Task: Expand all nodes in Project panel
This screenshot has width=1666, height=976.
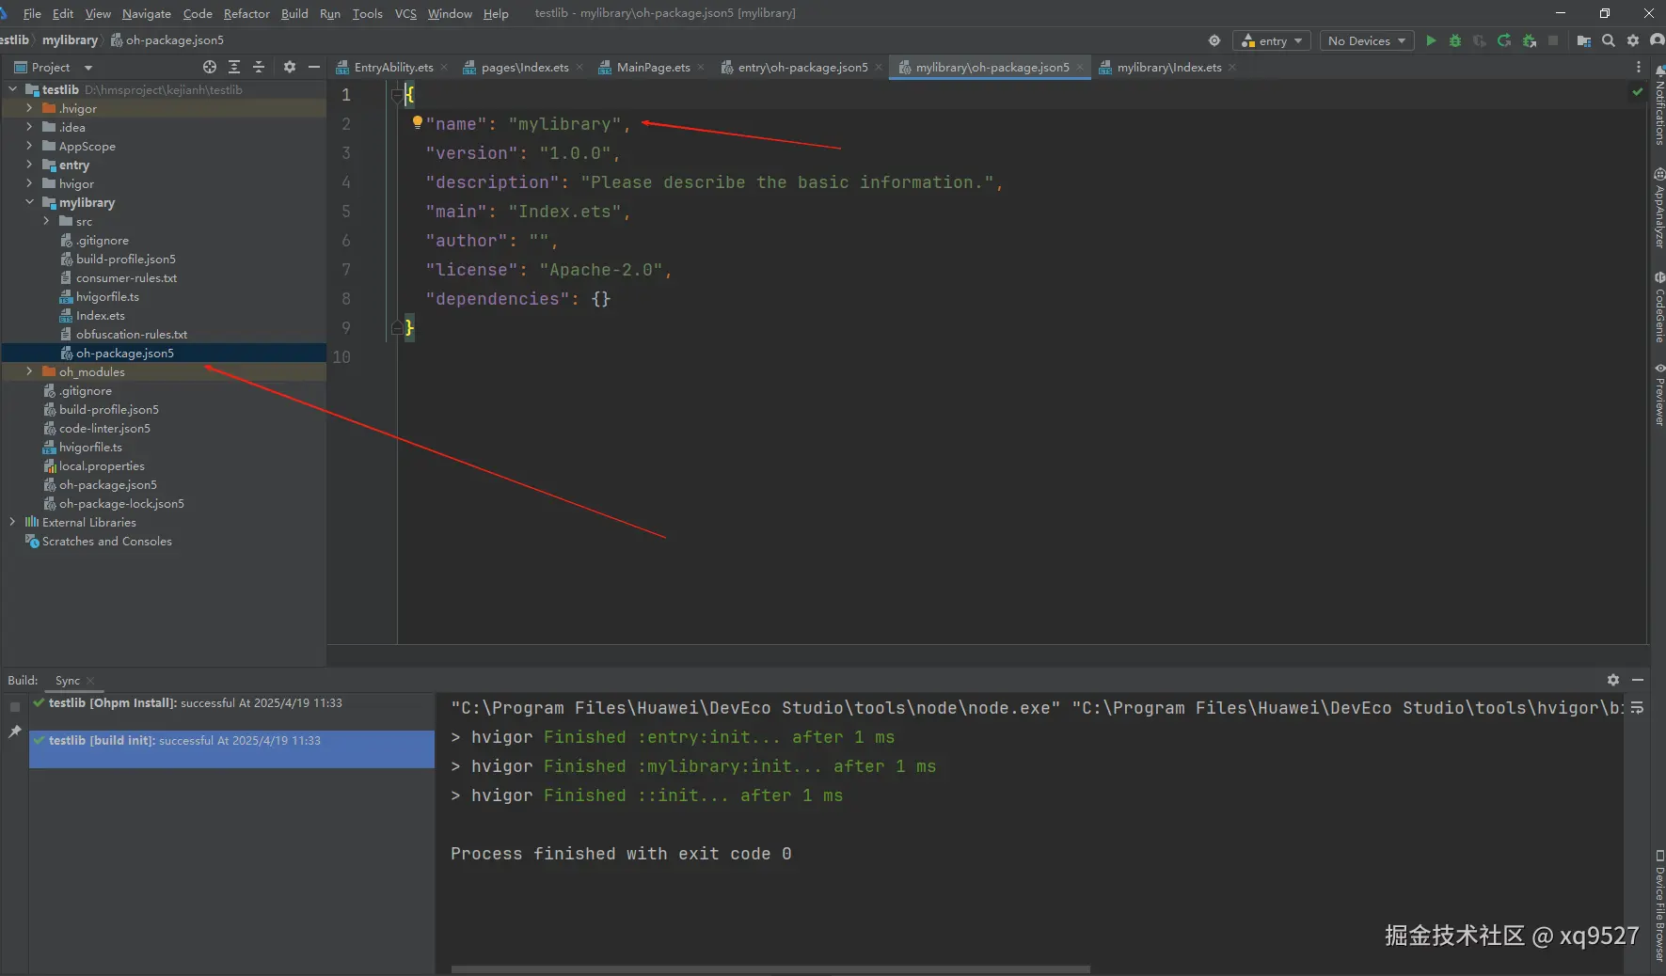Action: click(234, 67)
